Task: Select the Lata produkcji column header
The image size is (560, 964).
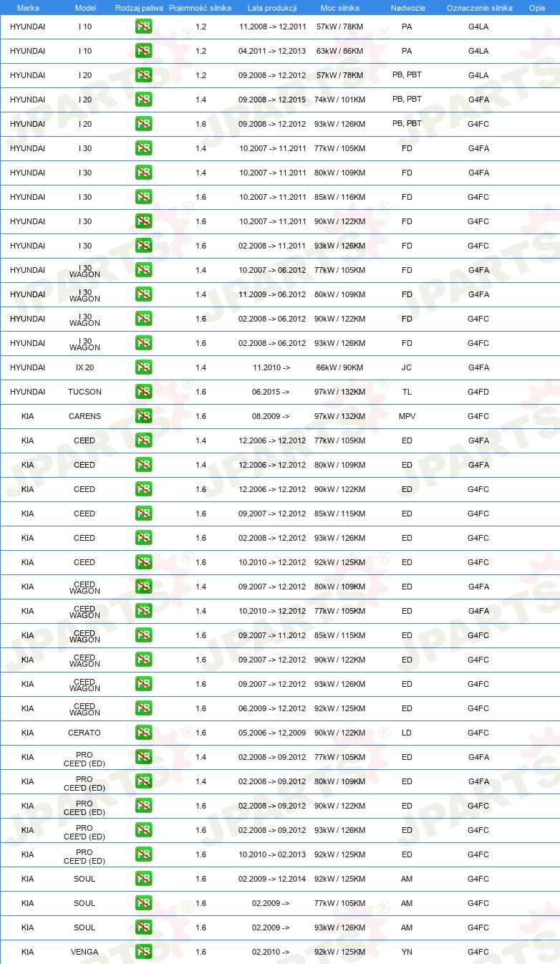Action: (x=272, y=8)
